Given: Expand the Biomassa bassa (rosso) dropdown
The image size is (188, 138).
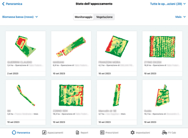Looking at the screenshot, I should [x=20, y=17].
